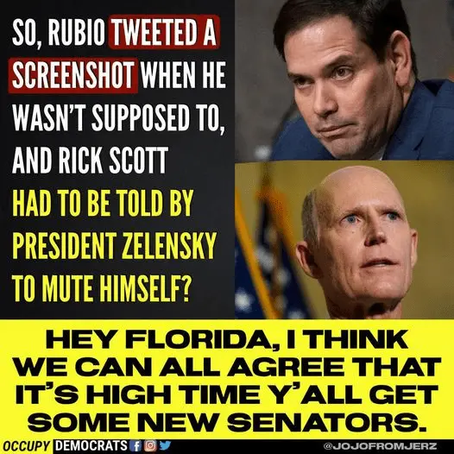The height and width of the screenshot is (454, 454).
Task: Click the "AND RICK SCOTT" text line
Action: tap(90, 161)
